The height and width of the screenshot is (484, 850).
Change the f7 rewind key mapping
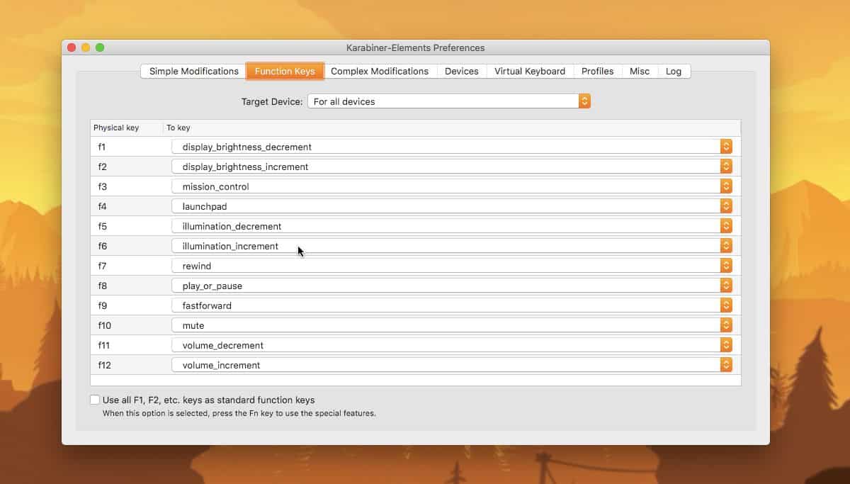726,266
